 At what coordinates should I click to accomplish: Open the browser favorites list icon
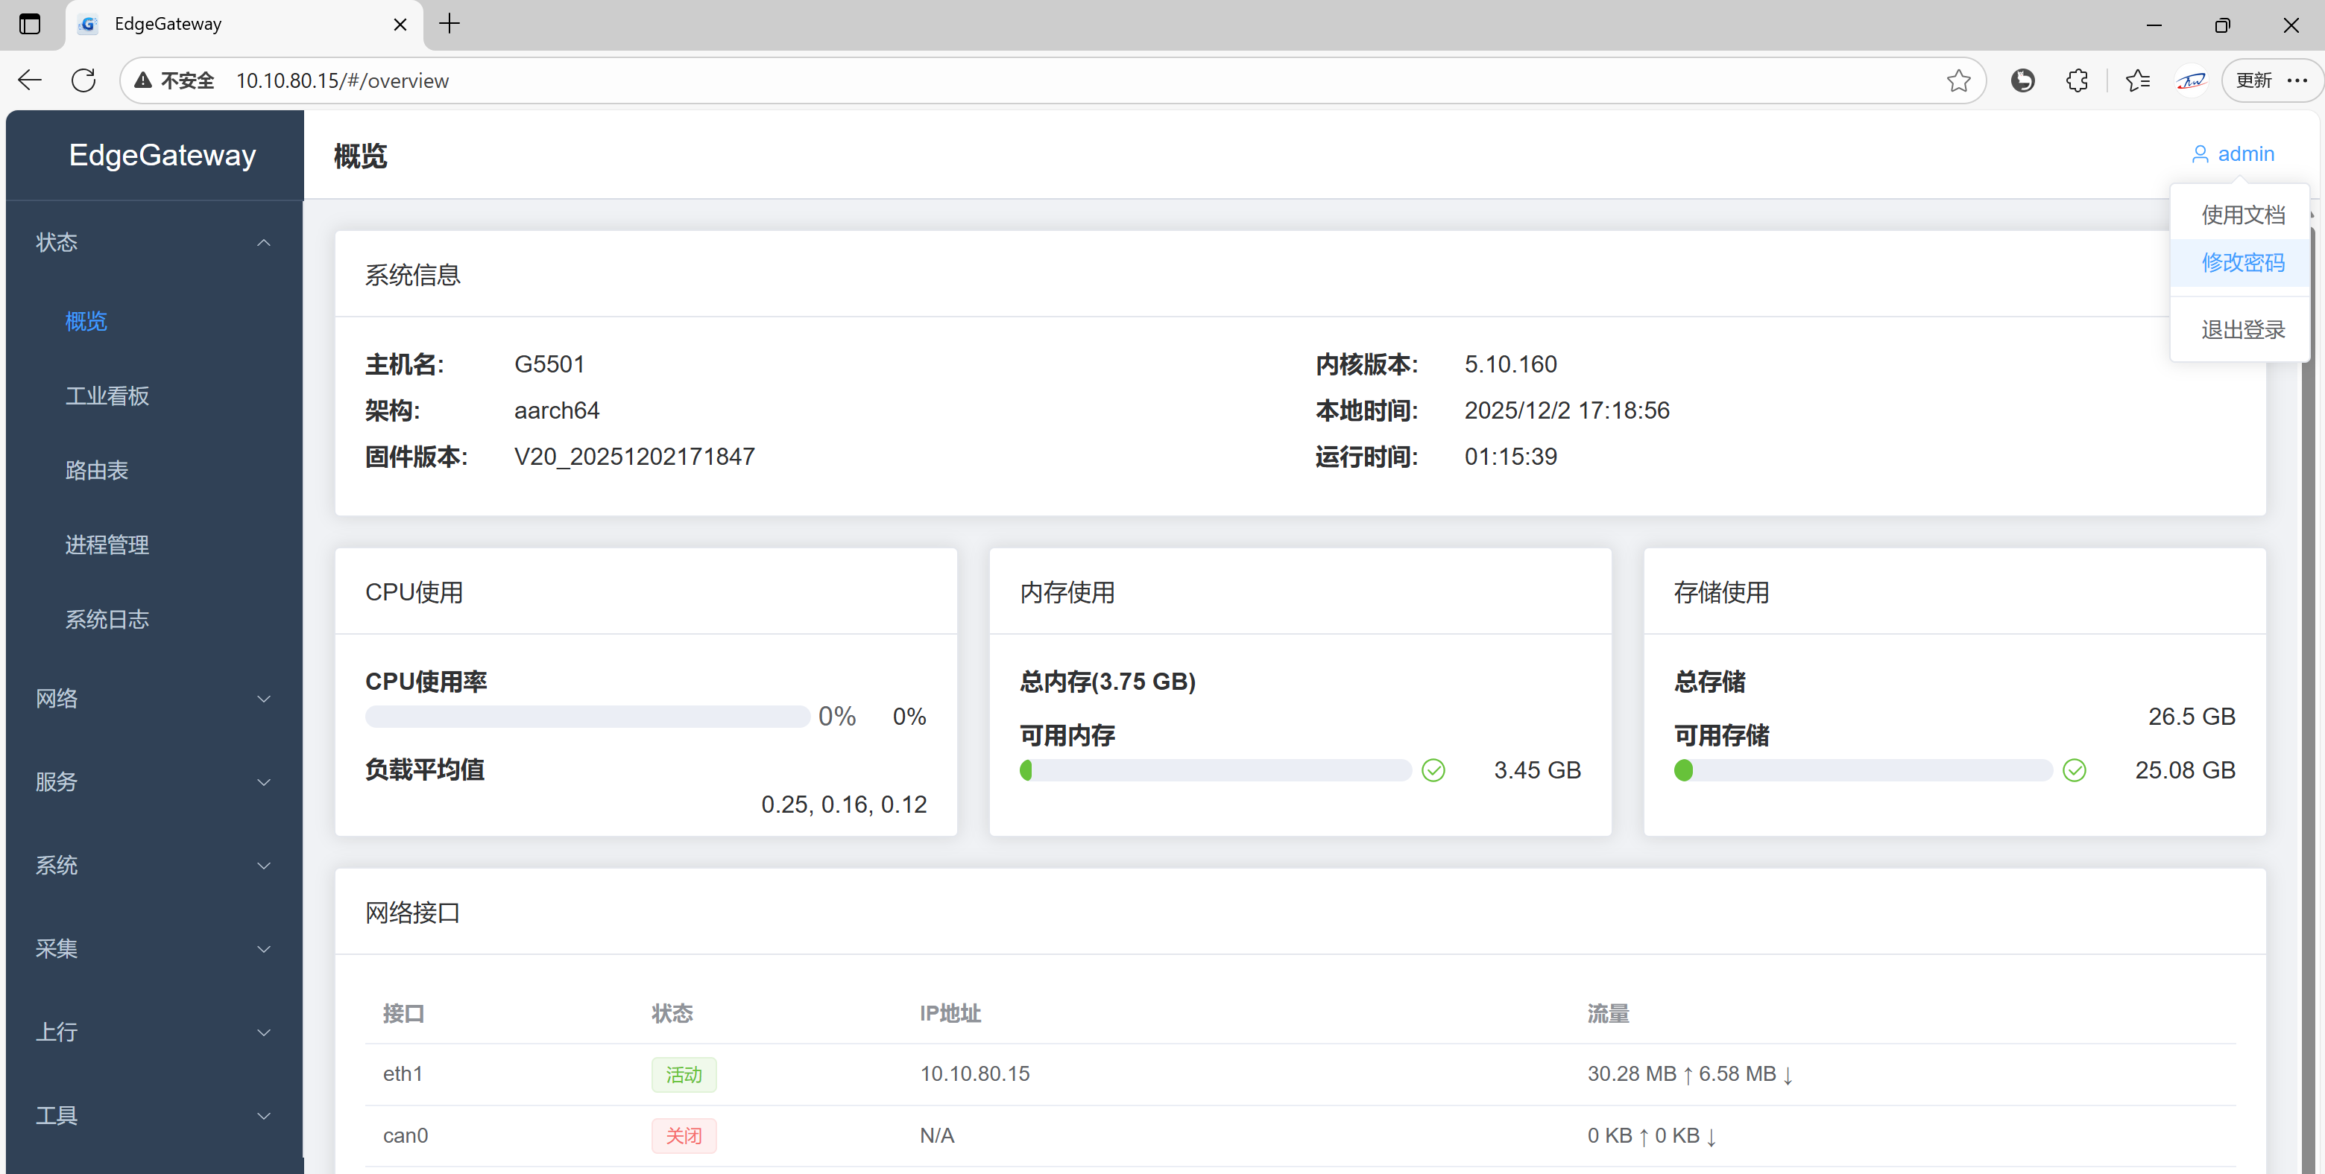pyautogui.click(x=2136, y=80)
